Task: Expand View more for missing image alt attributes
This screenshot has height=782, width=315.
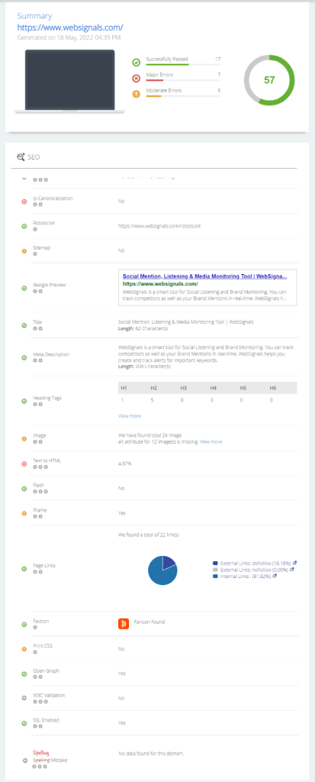Action: pos(211,442)
